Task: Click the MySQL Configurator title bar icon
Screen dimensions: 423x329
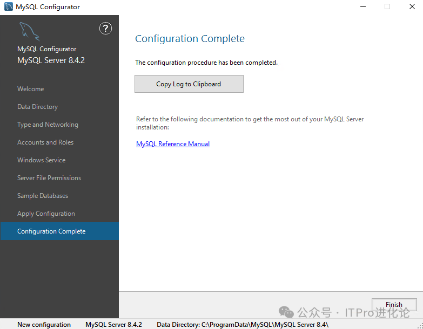Action: click(8, 6)
